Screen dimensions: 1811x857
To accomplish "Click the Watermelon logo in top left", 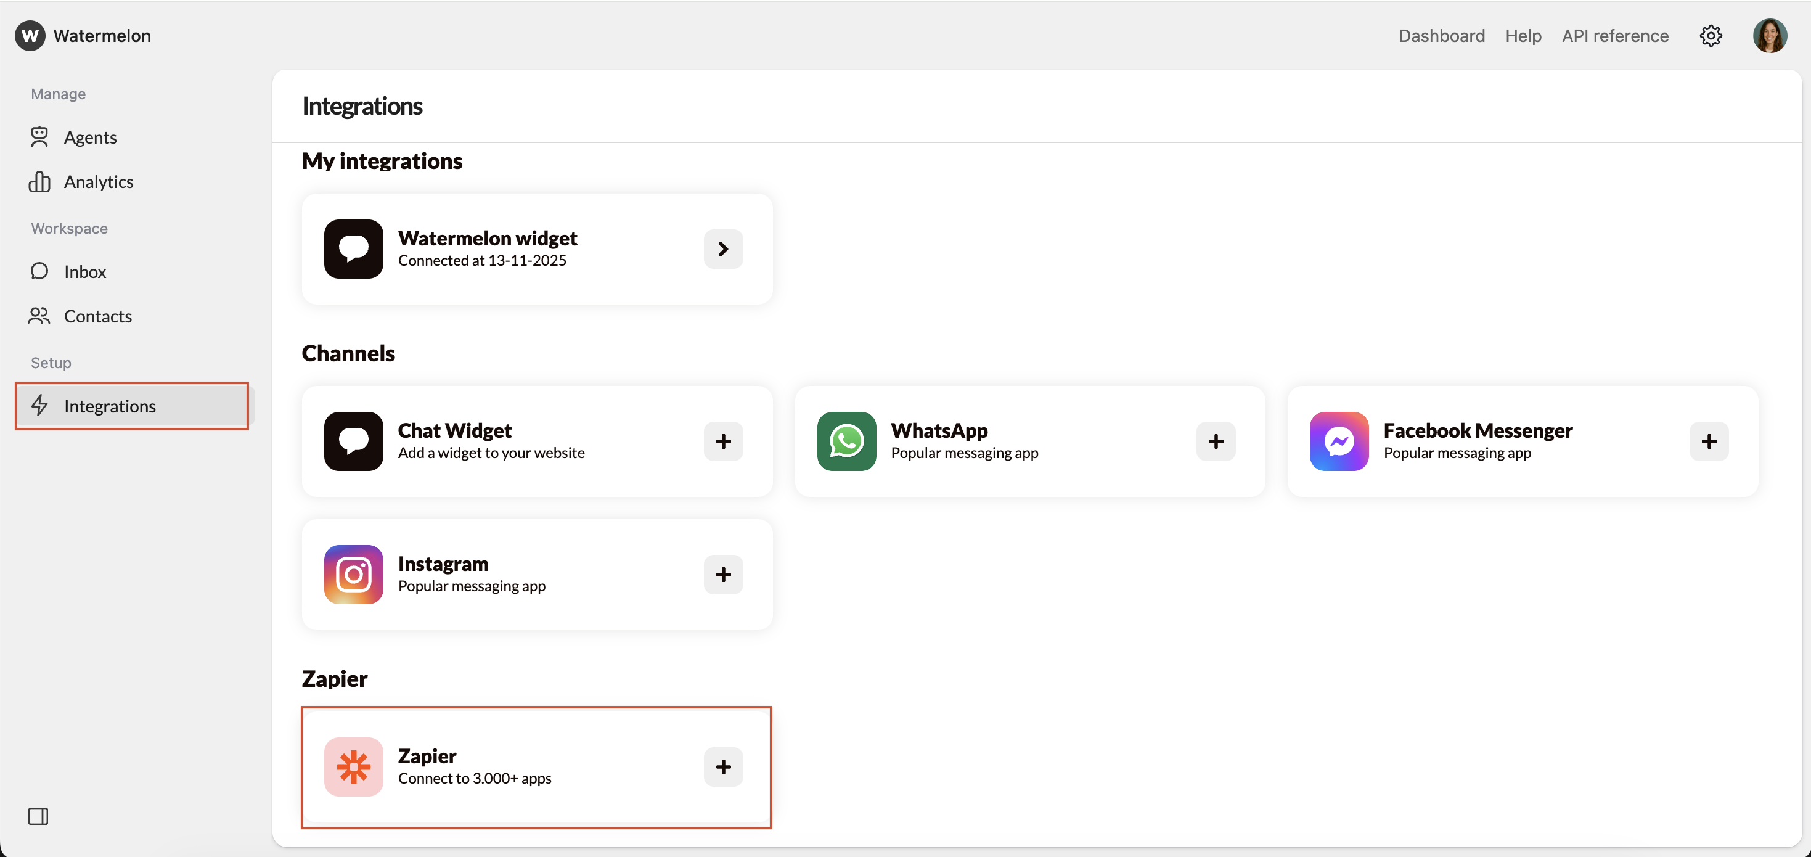I will [x=29, y=35].
